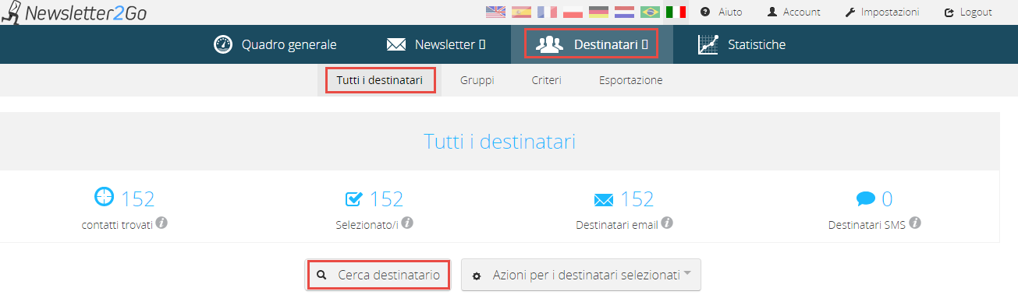Open the Quadro generale dashboard
This screenshot has width=1018, height=295.
275,44
